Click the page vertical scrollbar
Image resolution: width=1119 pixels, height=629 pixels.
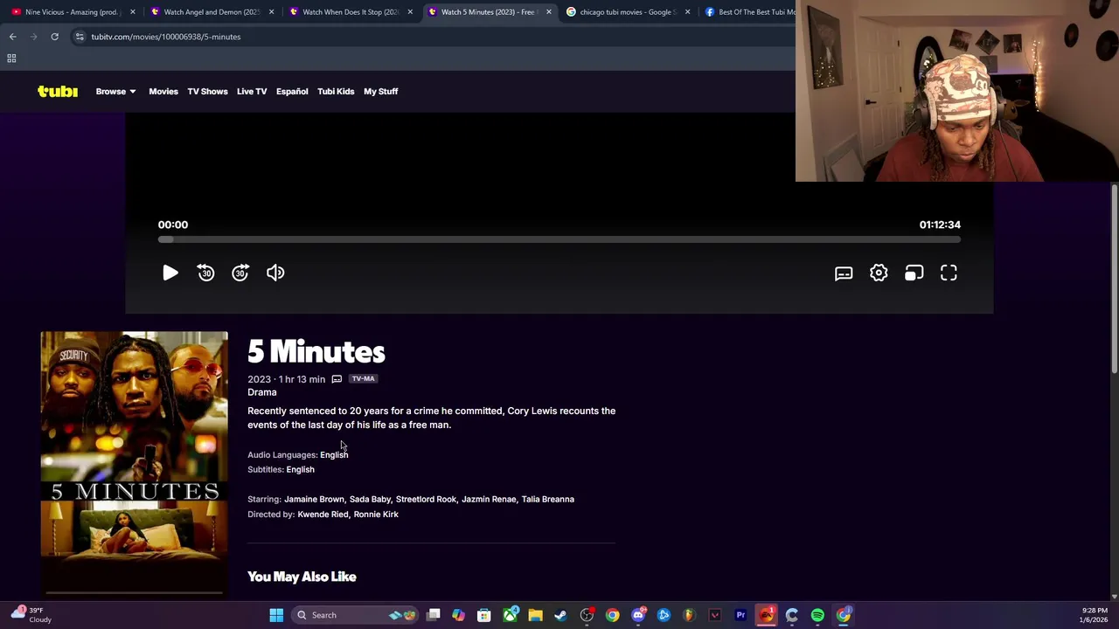pyautogui.click(x=1114, y=280)
